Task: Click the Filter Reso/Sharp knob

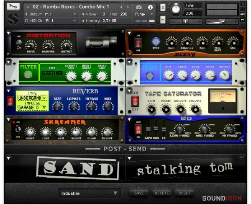Action: pyautogui.click(x=87, y=76)
